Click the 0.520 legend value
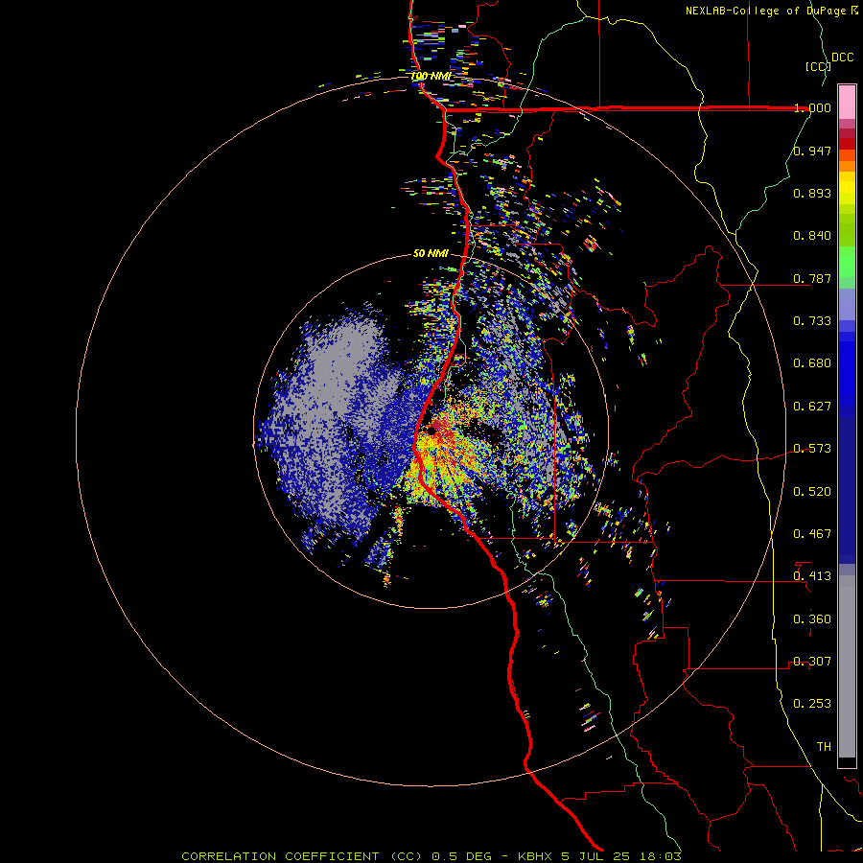 pos(812,492)
